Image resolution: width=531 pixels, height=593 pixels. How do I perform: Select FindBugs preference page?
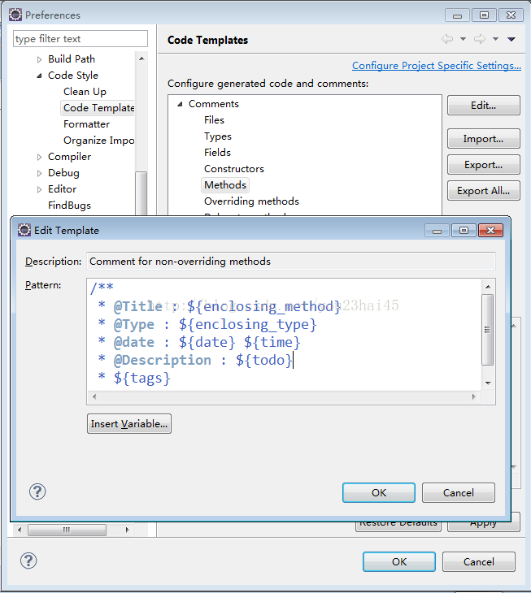[69, 206]
